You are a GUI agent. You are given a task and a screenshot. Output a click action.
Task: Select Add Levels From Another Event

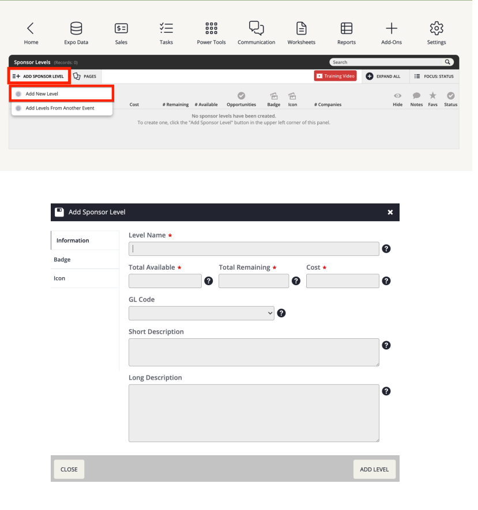point(62,108)
